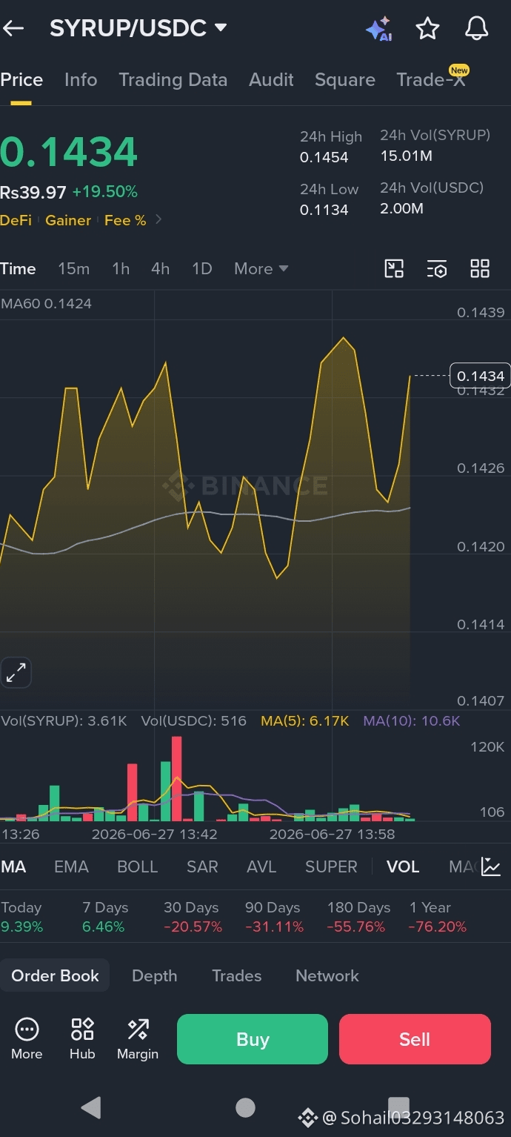Tap the current price label 0.1434 on the chart
Image resolution: width=511 pixels, height=1137 pixels.
click(x=481, y=376)
